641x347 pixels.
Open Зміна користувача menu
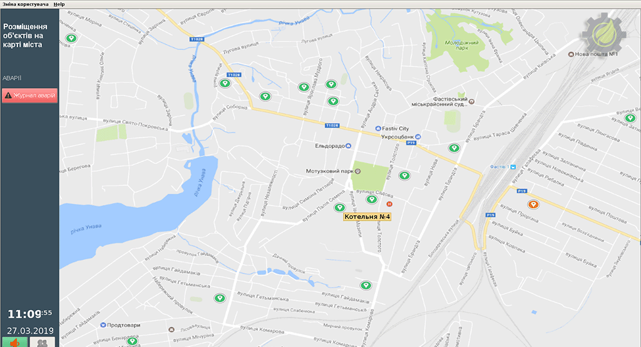coord(25,4)
